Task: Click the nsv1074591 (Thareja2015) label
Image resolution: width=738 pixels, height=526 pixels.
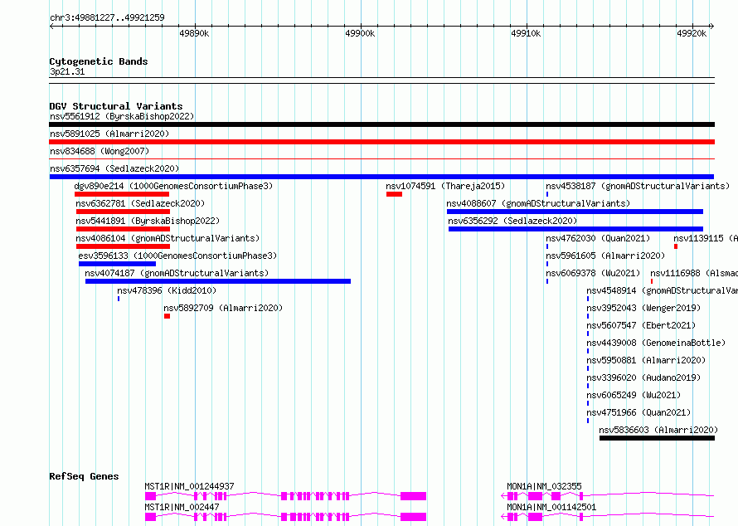Action: (x=445, y=186)
